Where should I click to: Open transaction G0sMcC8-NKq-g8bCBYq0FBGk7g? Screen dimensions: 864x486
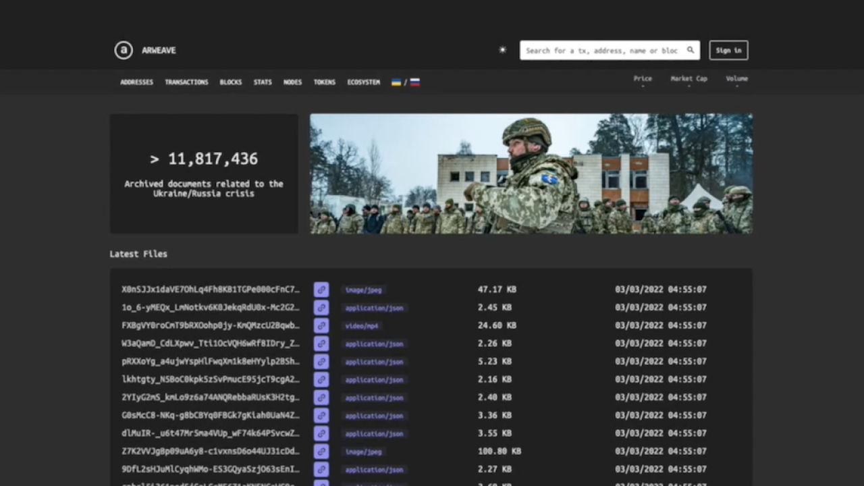211,415
